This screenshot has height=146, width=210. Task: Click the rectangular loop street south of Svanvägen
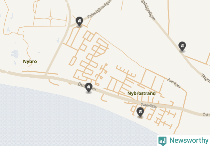coord(150,117)
